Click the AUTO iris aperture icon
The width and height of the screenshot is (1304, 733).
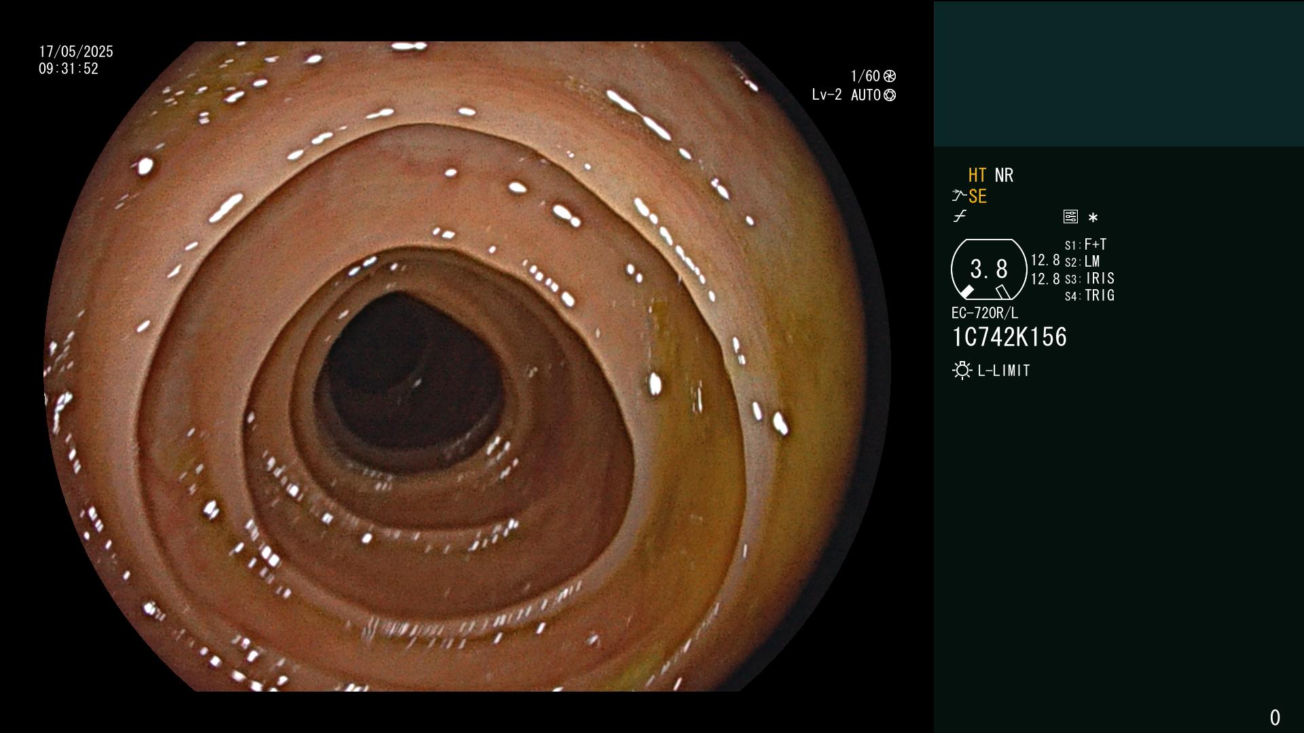[x=890, y=95]
